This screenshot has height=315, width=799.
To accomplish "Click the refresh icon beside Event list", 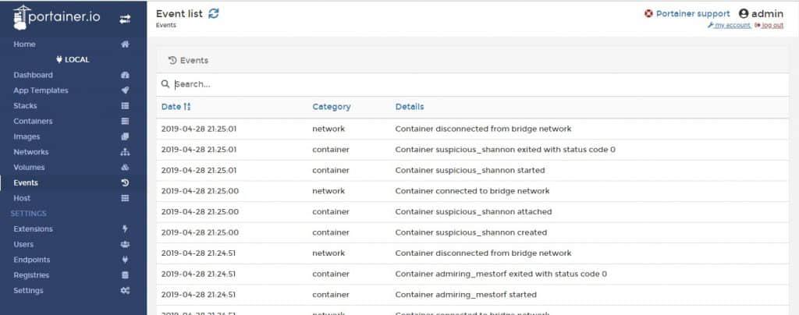I will coord(214,13).
